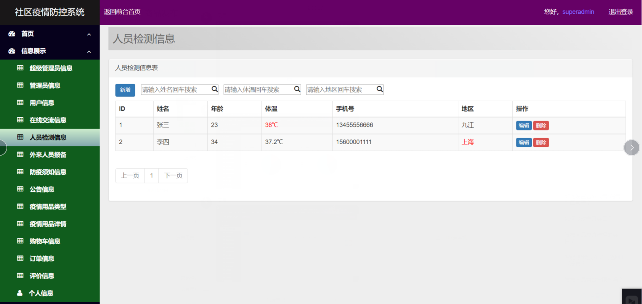Screen dimensions: 642x304
Task: Click table icon next to 评价信息
Action: [x=20, y=276]
